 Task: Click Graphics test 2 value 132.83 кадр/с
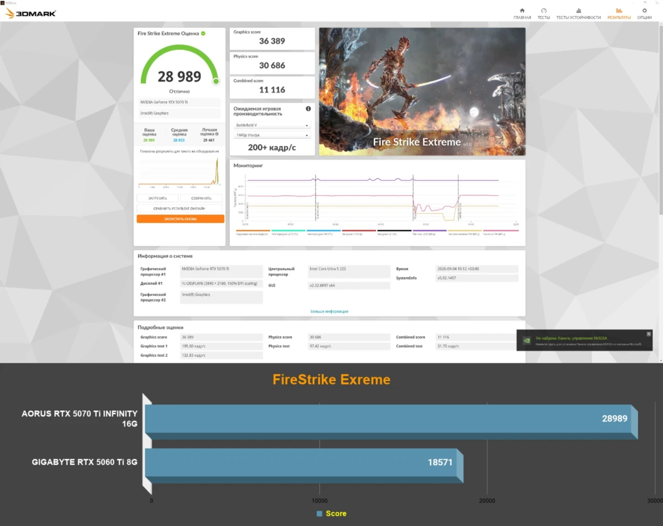[222, 355]
